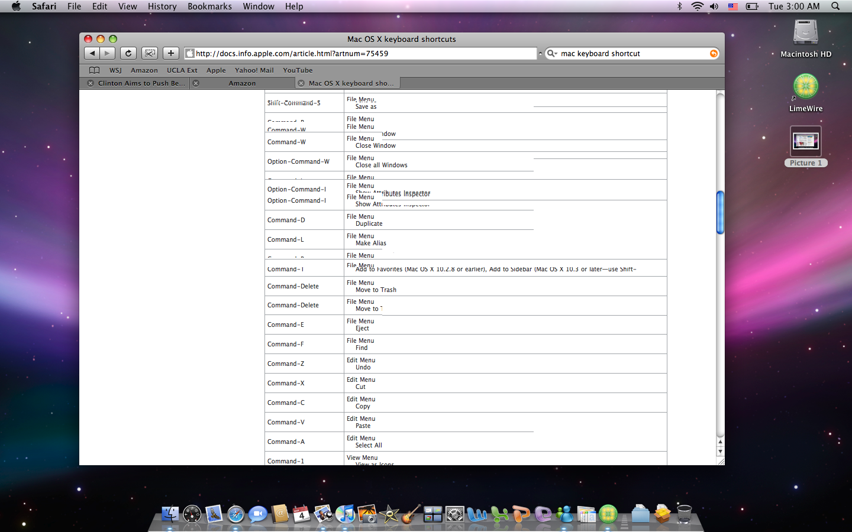Launch Microsoft Excel from the Dock
852x532 pixels.
pos(499,514)
